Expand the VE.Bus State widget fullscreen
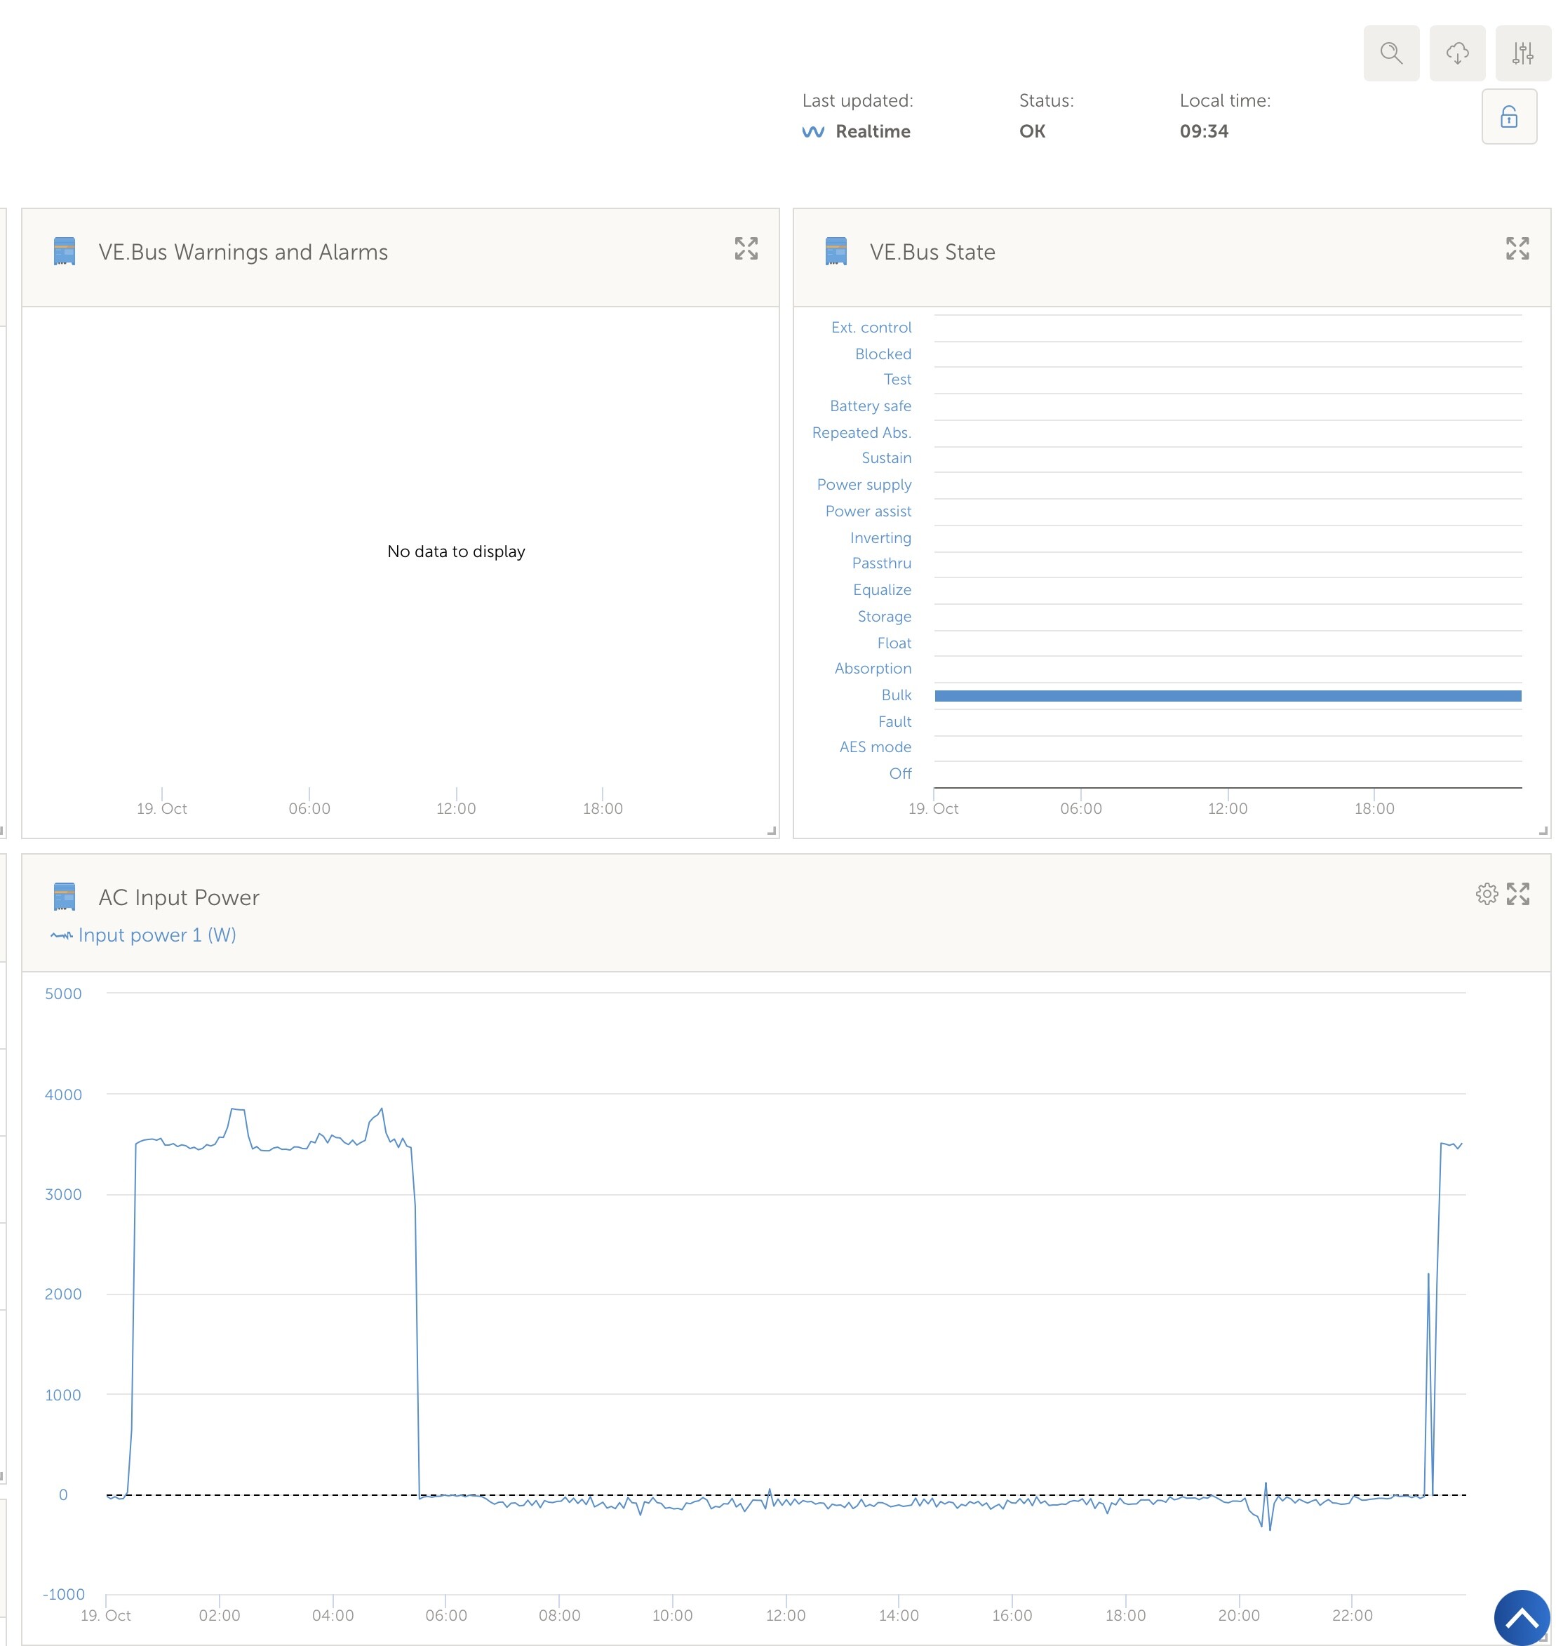Screen dimensions: 1556x1646 click(1517, 248)
